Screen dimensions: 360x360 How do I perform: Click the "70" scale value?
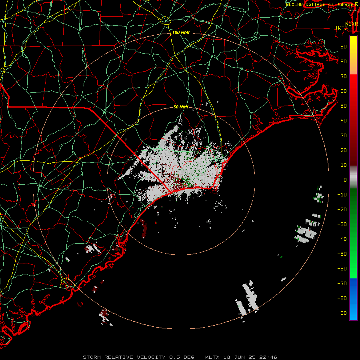pyautogui.click(x=344, y=76)
